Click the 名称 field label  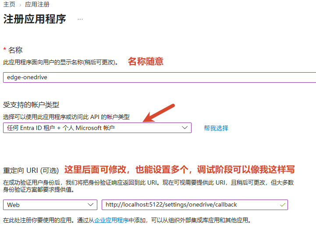tap(15, 50)
